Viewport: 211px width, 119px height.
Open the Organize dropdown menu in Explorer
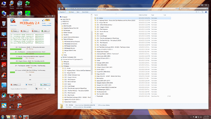63,12
